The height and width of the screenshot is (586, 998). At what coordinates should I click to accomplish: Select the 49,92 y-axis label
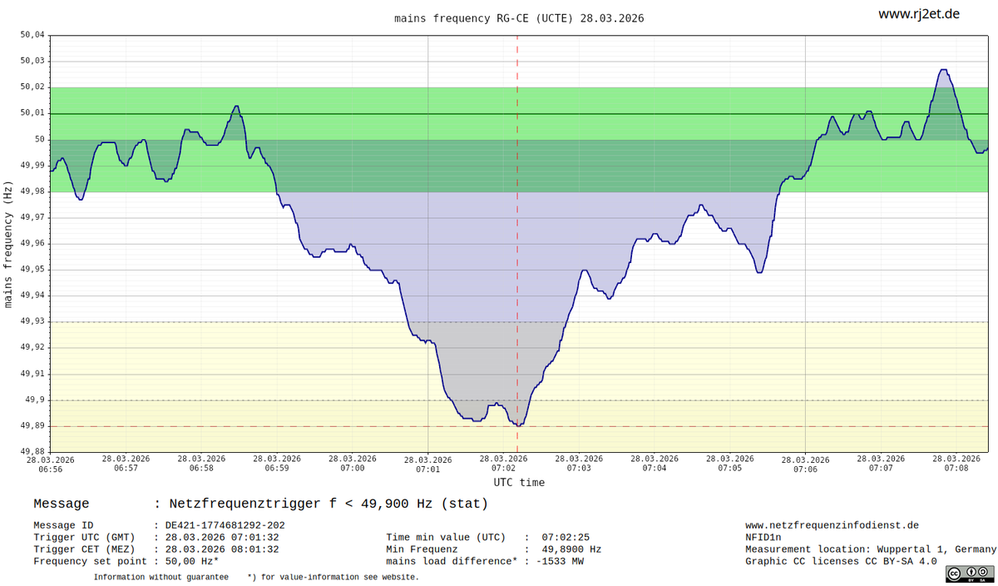pos(32,347)
